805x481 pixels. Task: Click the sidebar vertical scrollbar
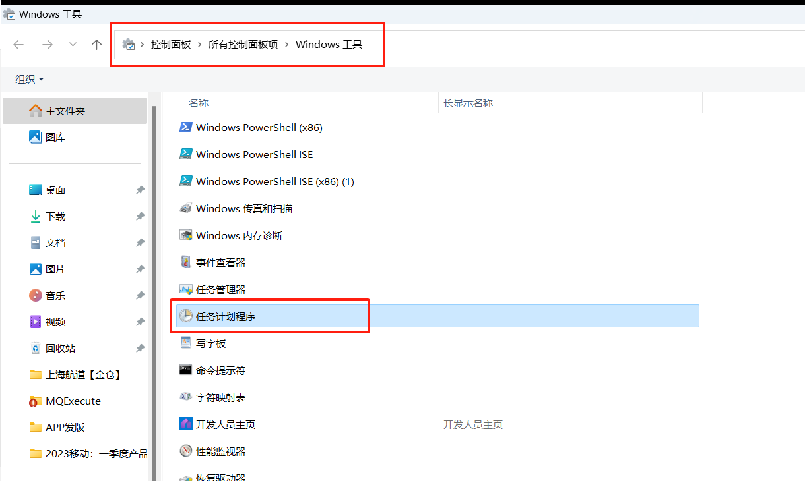coord(155,293)
